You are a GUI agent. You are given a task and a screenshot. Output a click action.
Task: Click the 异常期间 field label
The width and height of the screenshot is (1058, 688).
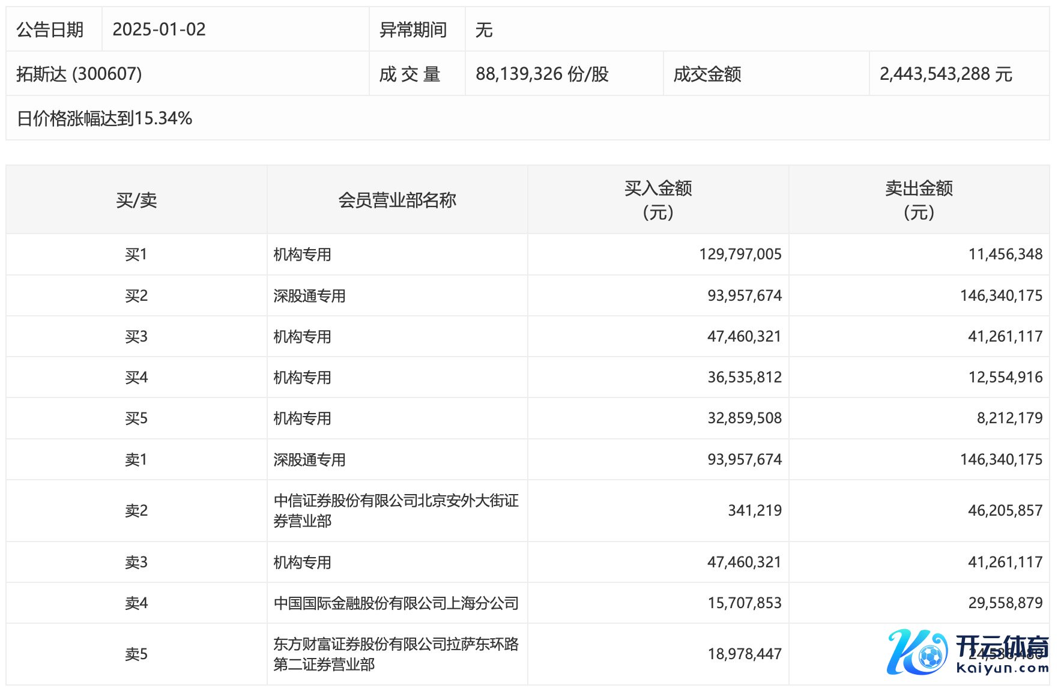pos(413,29)
